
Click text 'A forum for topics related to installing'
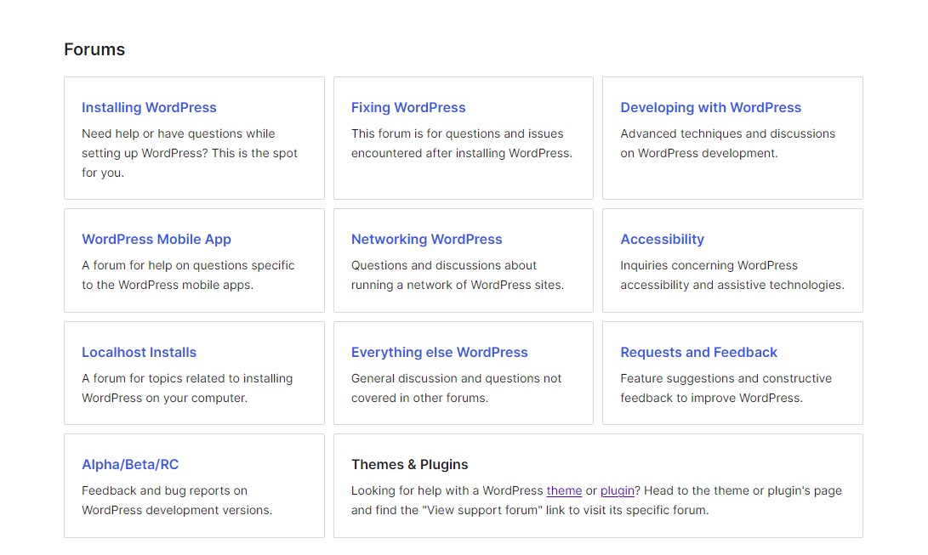(x=187, y=378)
